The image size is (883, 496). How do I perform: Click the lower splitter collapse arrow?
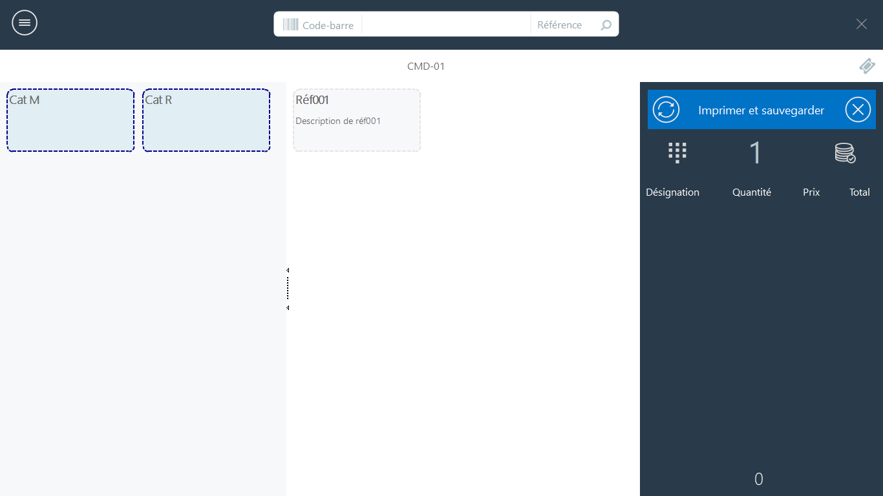[288, 308]
